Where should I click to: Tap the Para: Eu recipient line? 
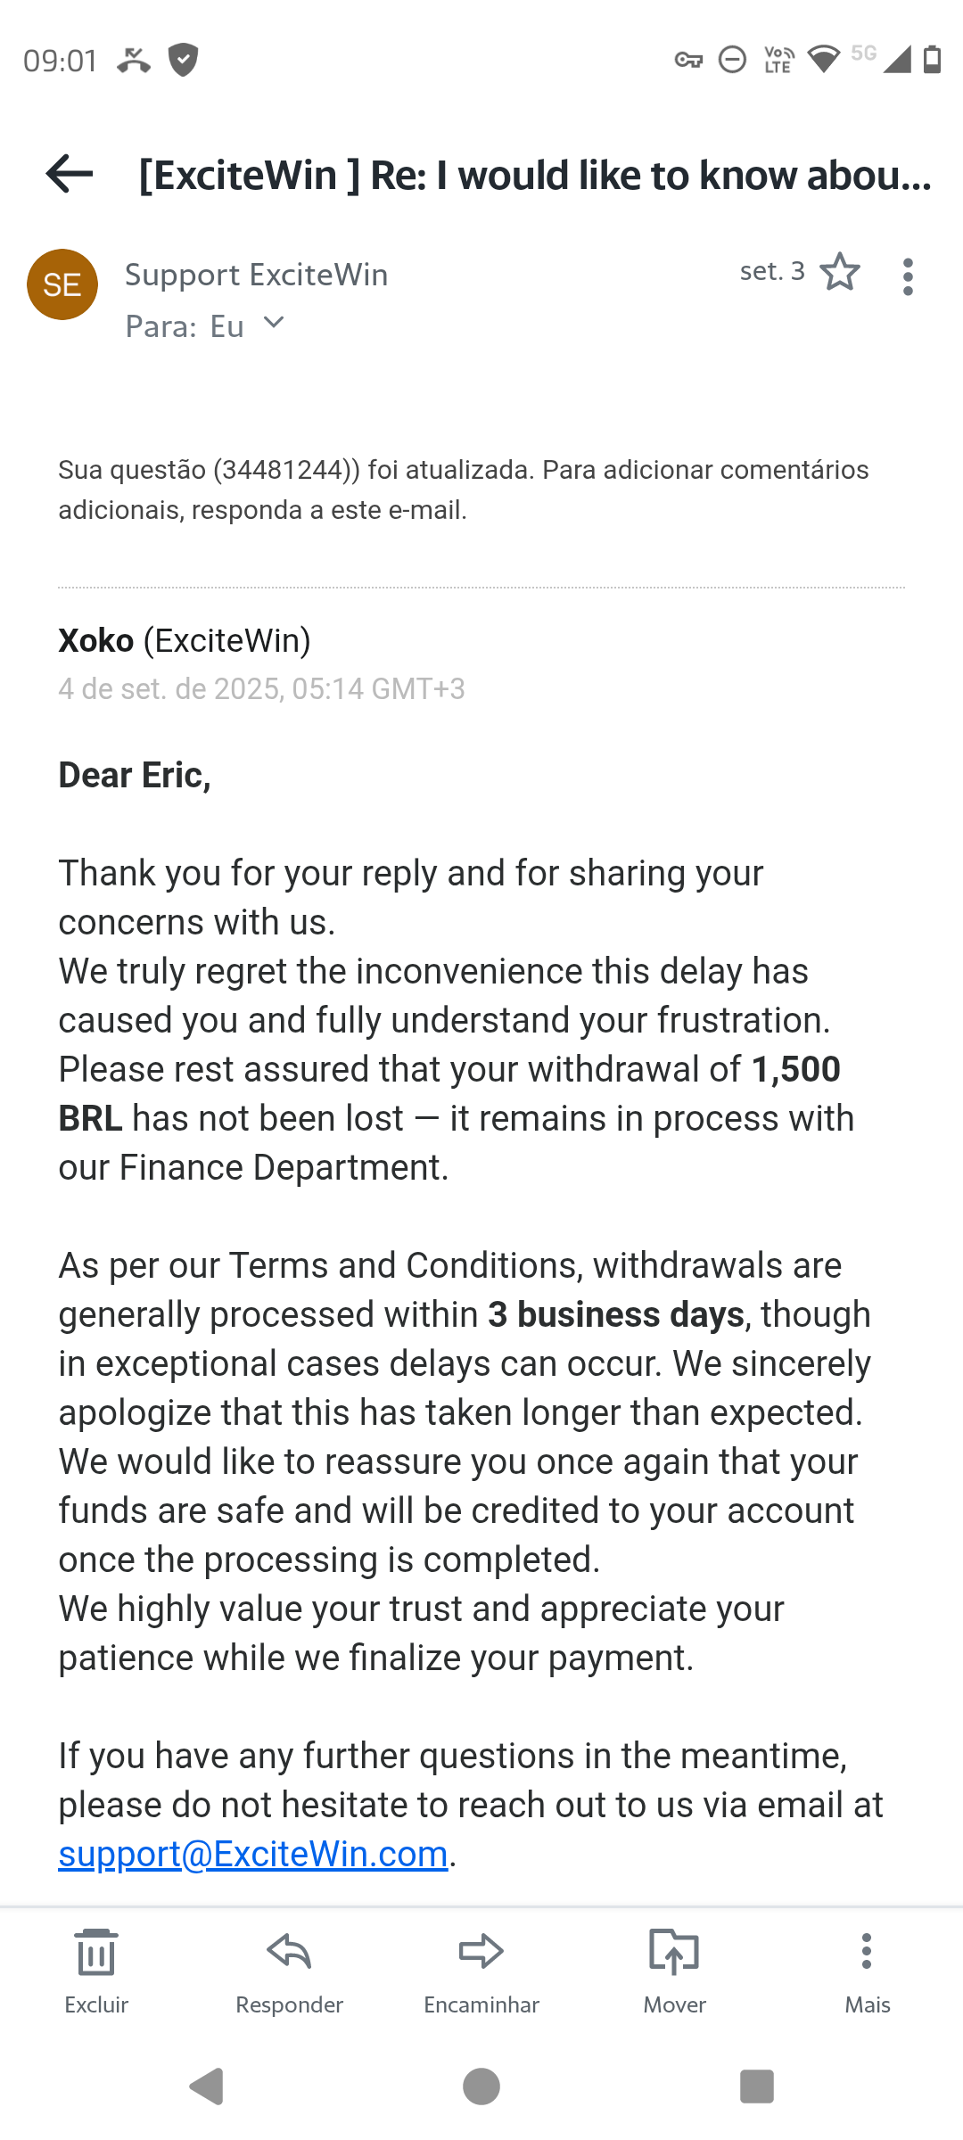click(185, 326)
